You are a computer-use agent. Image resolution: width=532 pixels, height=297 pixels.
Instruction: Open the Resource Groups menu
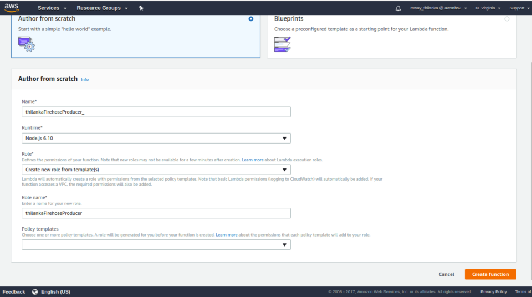(x=102, y=8)
